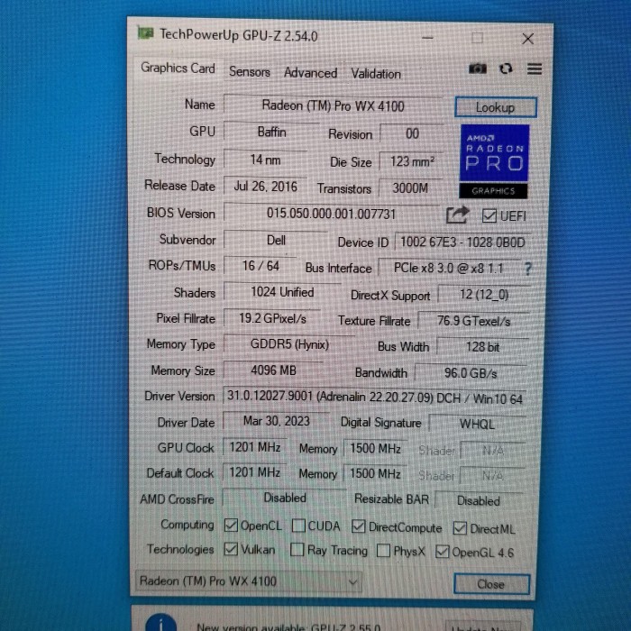Screen dimensions: 631x631
Task: Click the Pixel Fillrate 19.2 GPixel/s value
Action: click(x=272, y=319)
